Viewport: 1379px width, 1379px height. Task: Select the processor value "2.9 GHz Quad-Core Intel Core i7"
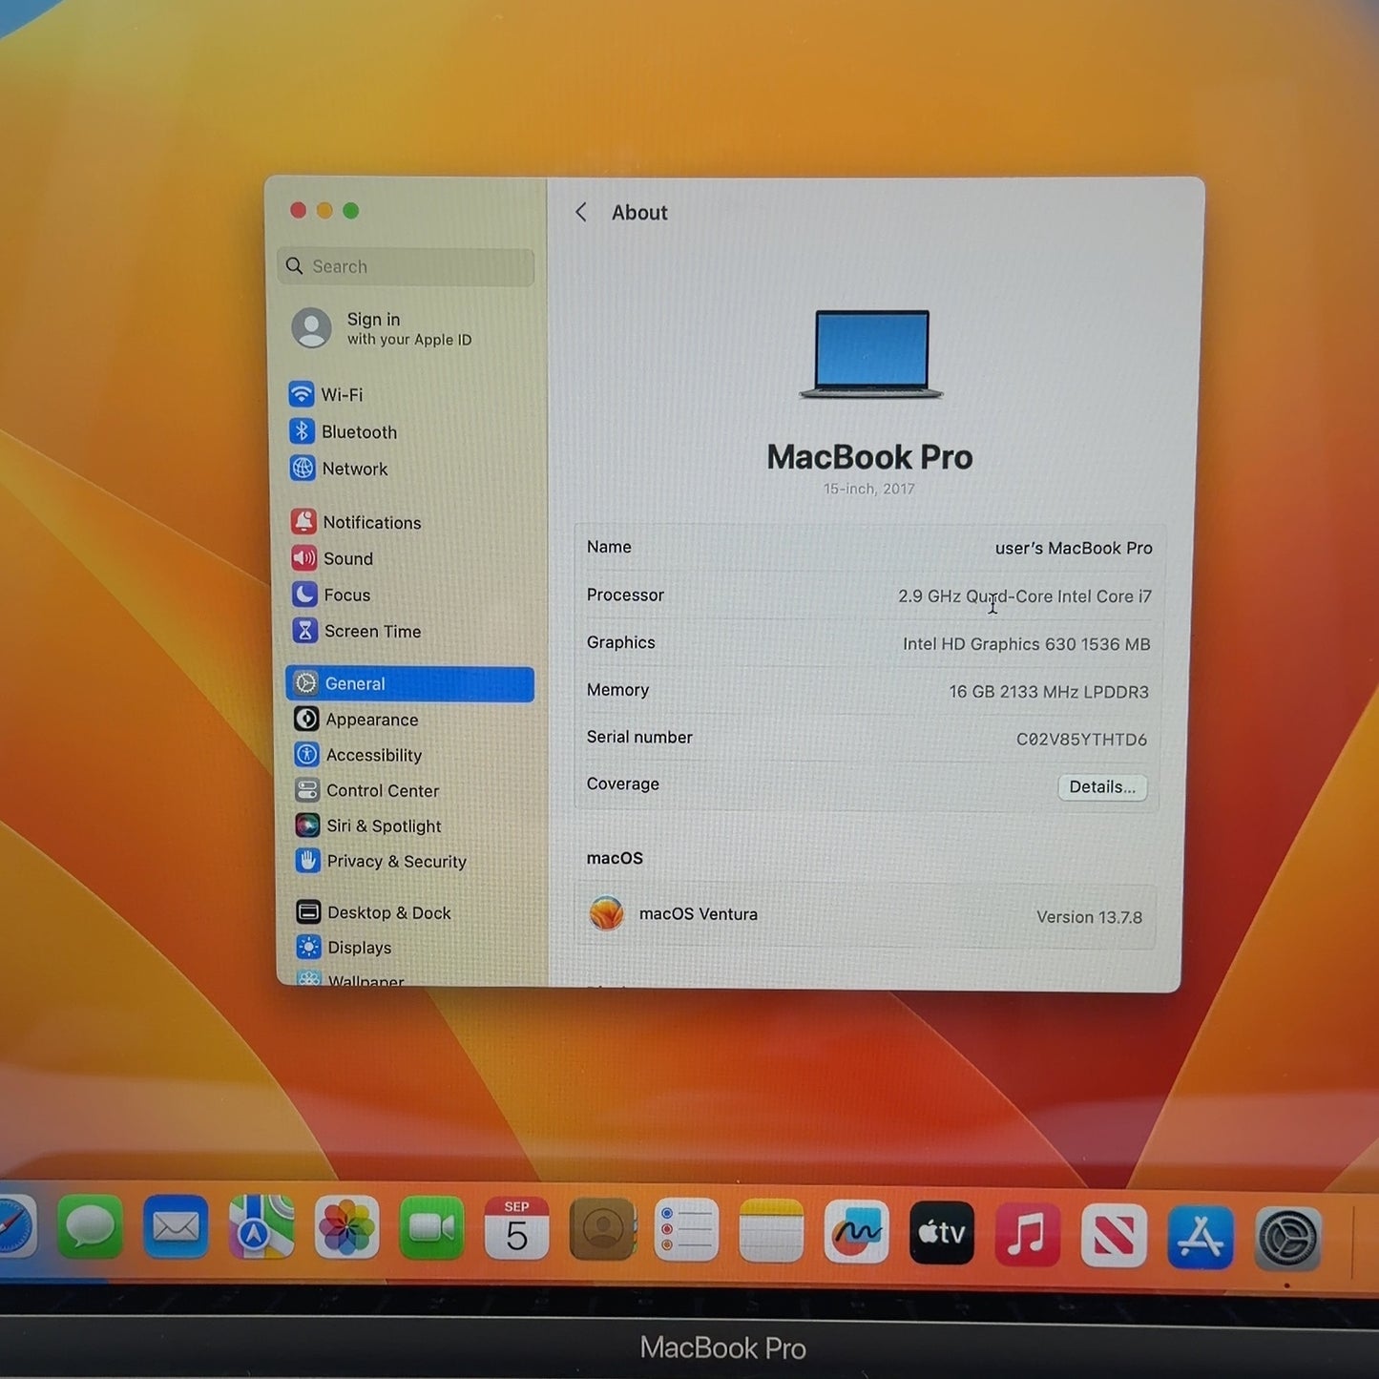pyautogui.click(x=1025, y=596)
